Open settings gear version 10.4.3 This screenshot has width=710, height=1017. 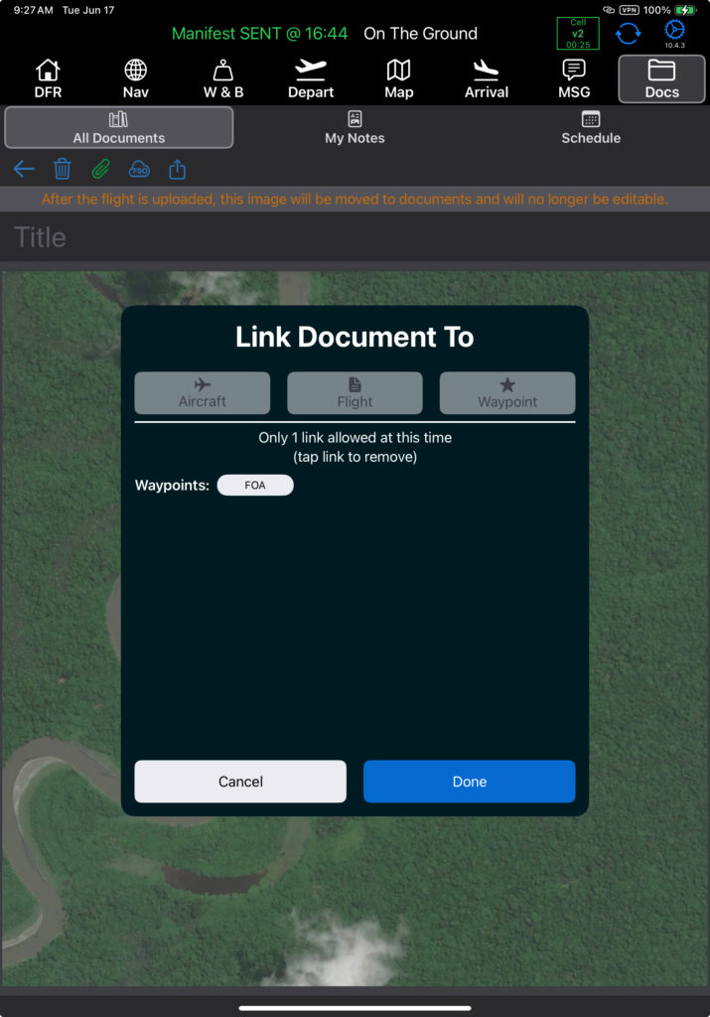[x=674, y=34]
